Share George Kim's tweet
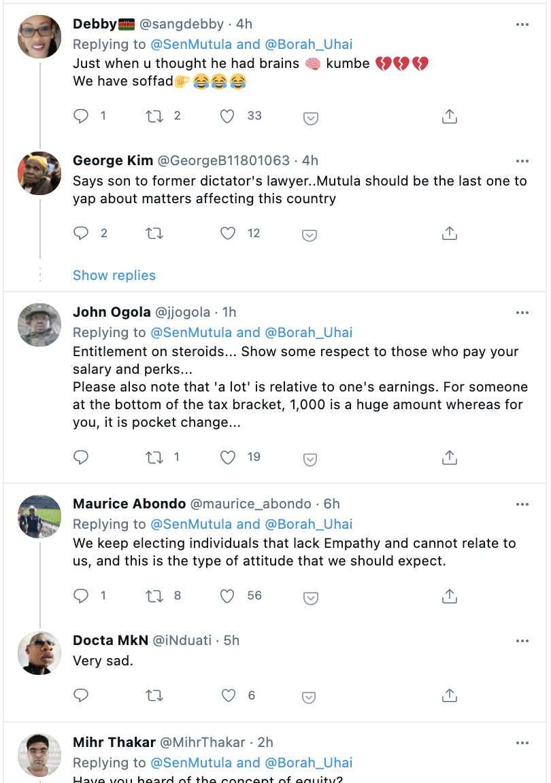551x783 pixels. click(449, 234)
